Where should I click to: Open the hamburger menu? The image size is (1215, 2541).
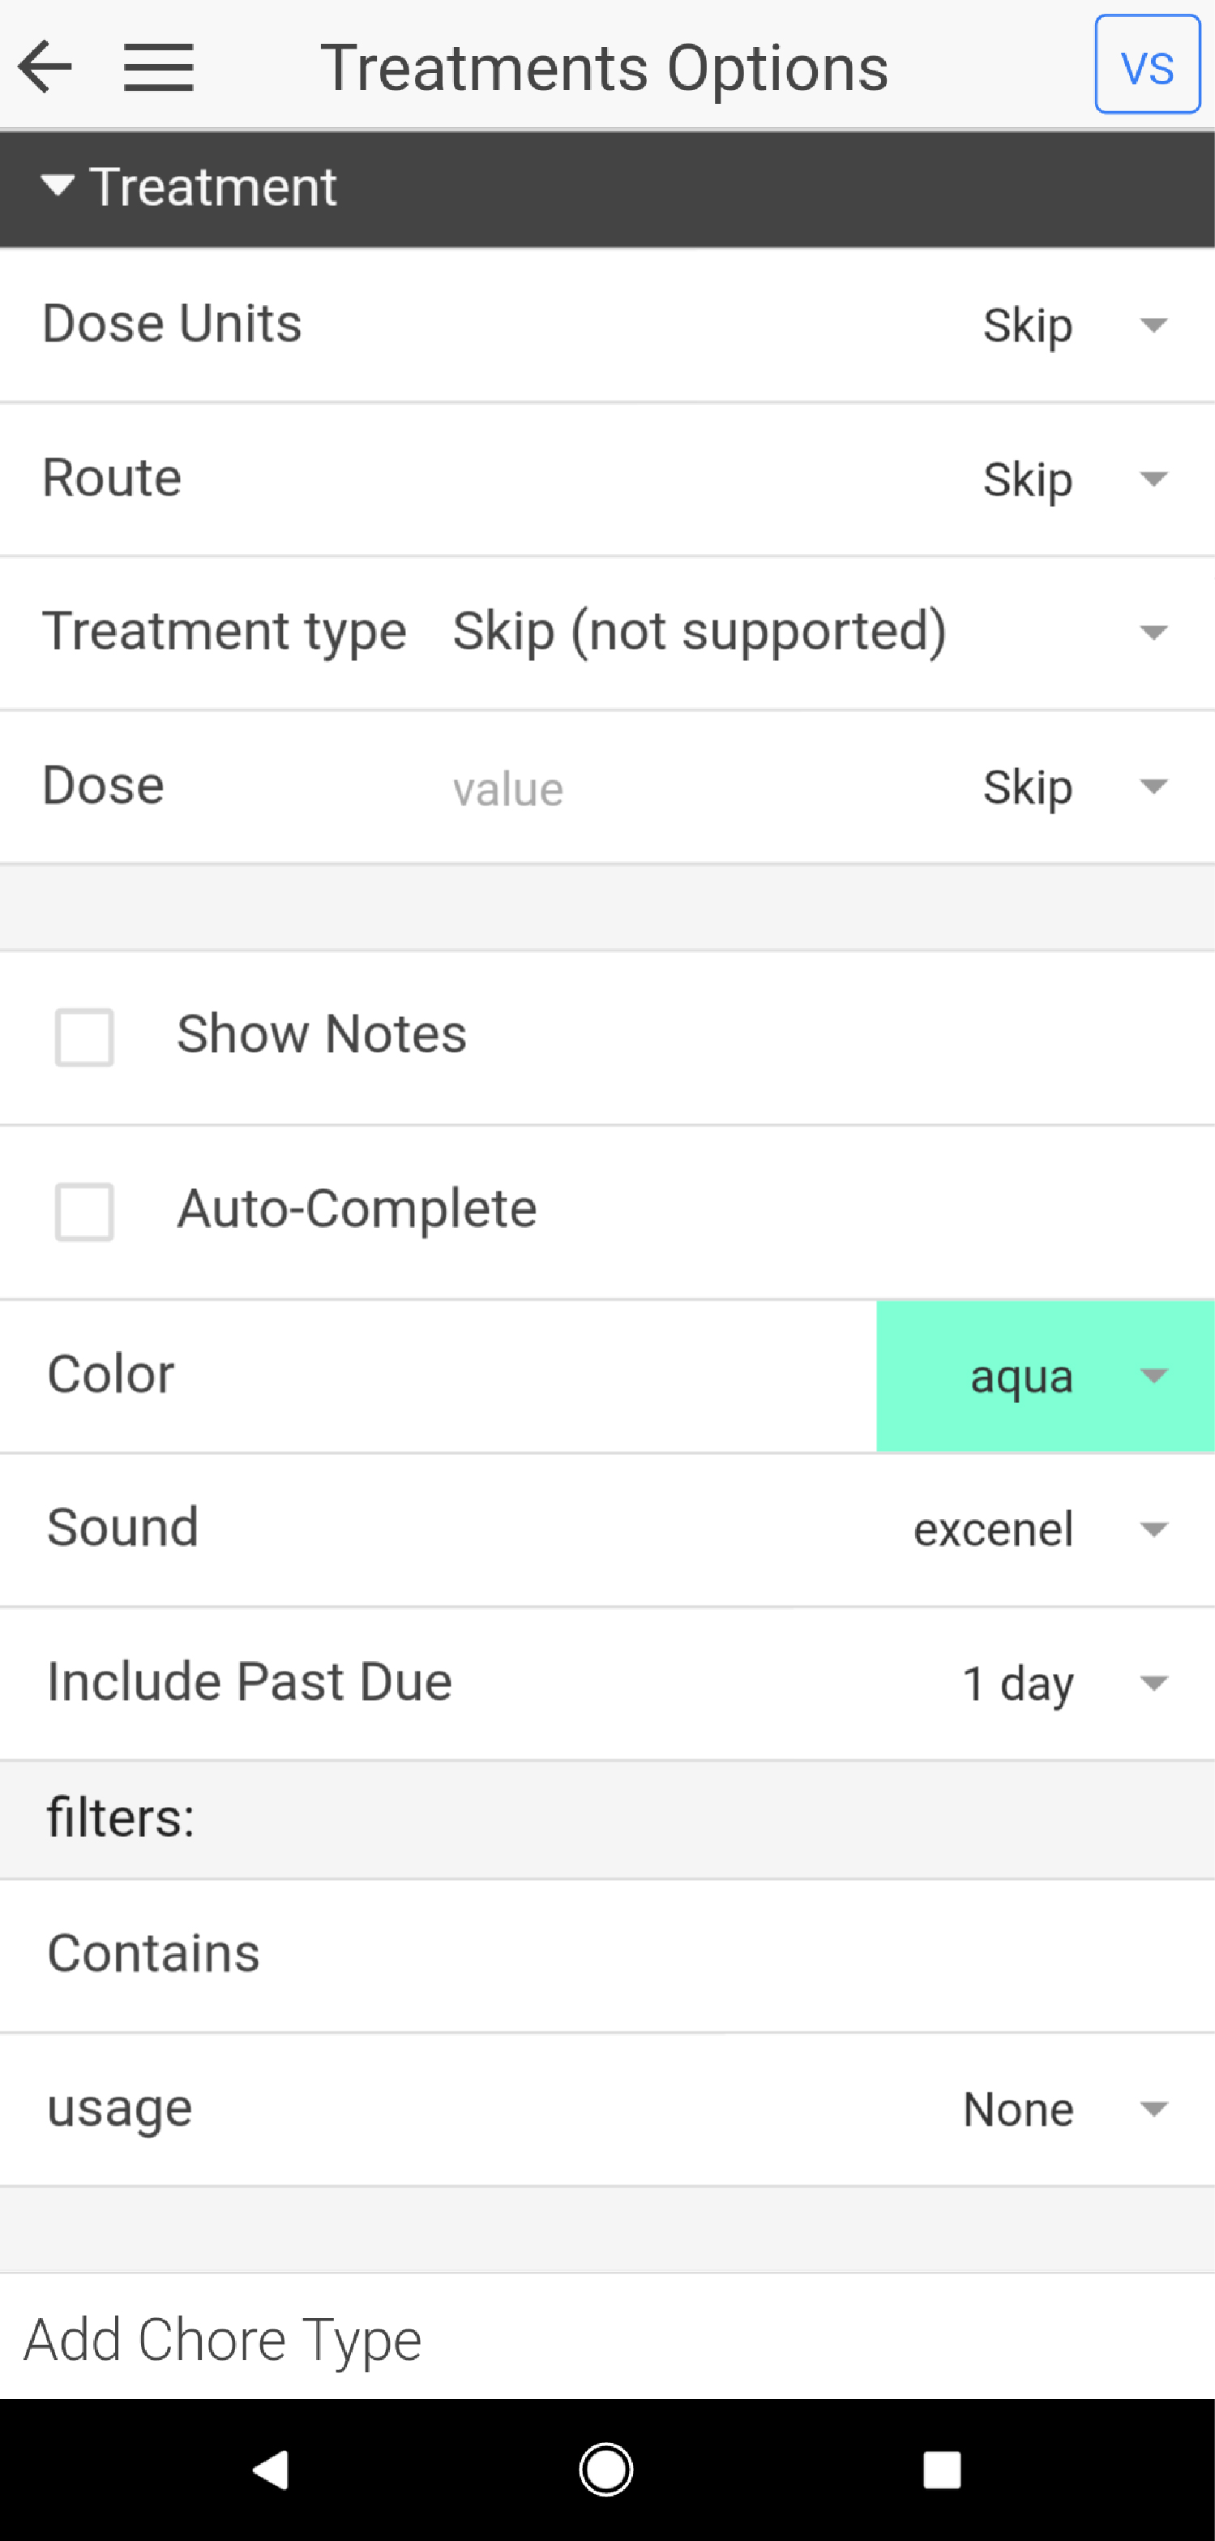click(x=159, y=67)
